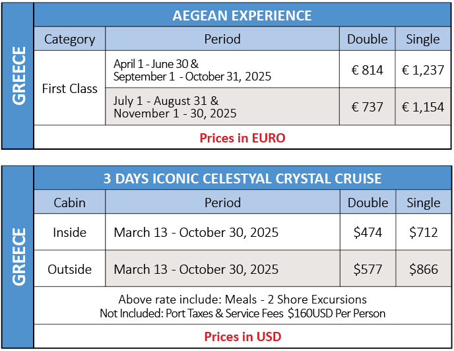This screenshot has width=454, height=351.
Task: Select the Cabin column header
Action: click(69, 203)
